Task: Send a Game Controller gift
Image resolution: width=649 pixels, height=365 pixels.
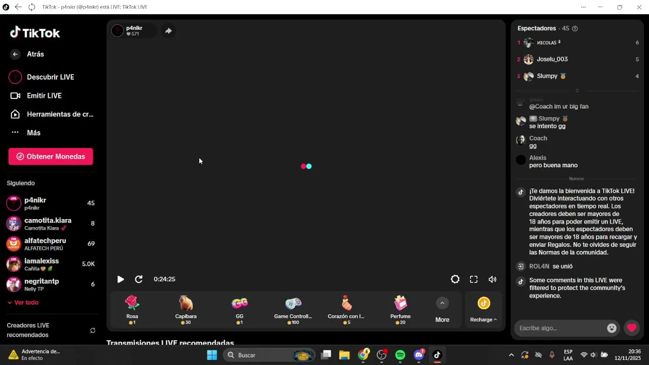Action: coord(293,310)
